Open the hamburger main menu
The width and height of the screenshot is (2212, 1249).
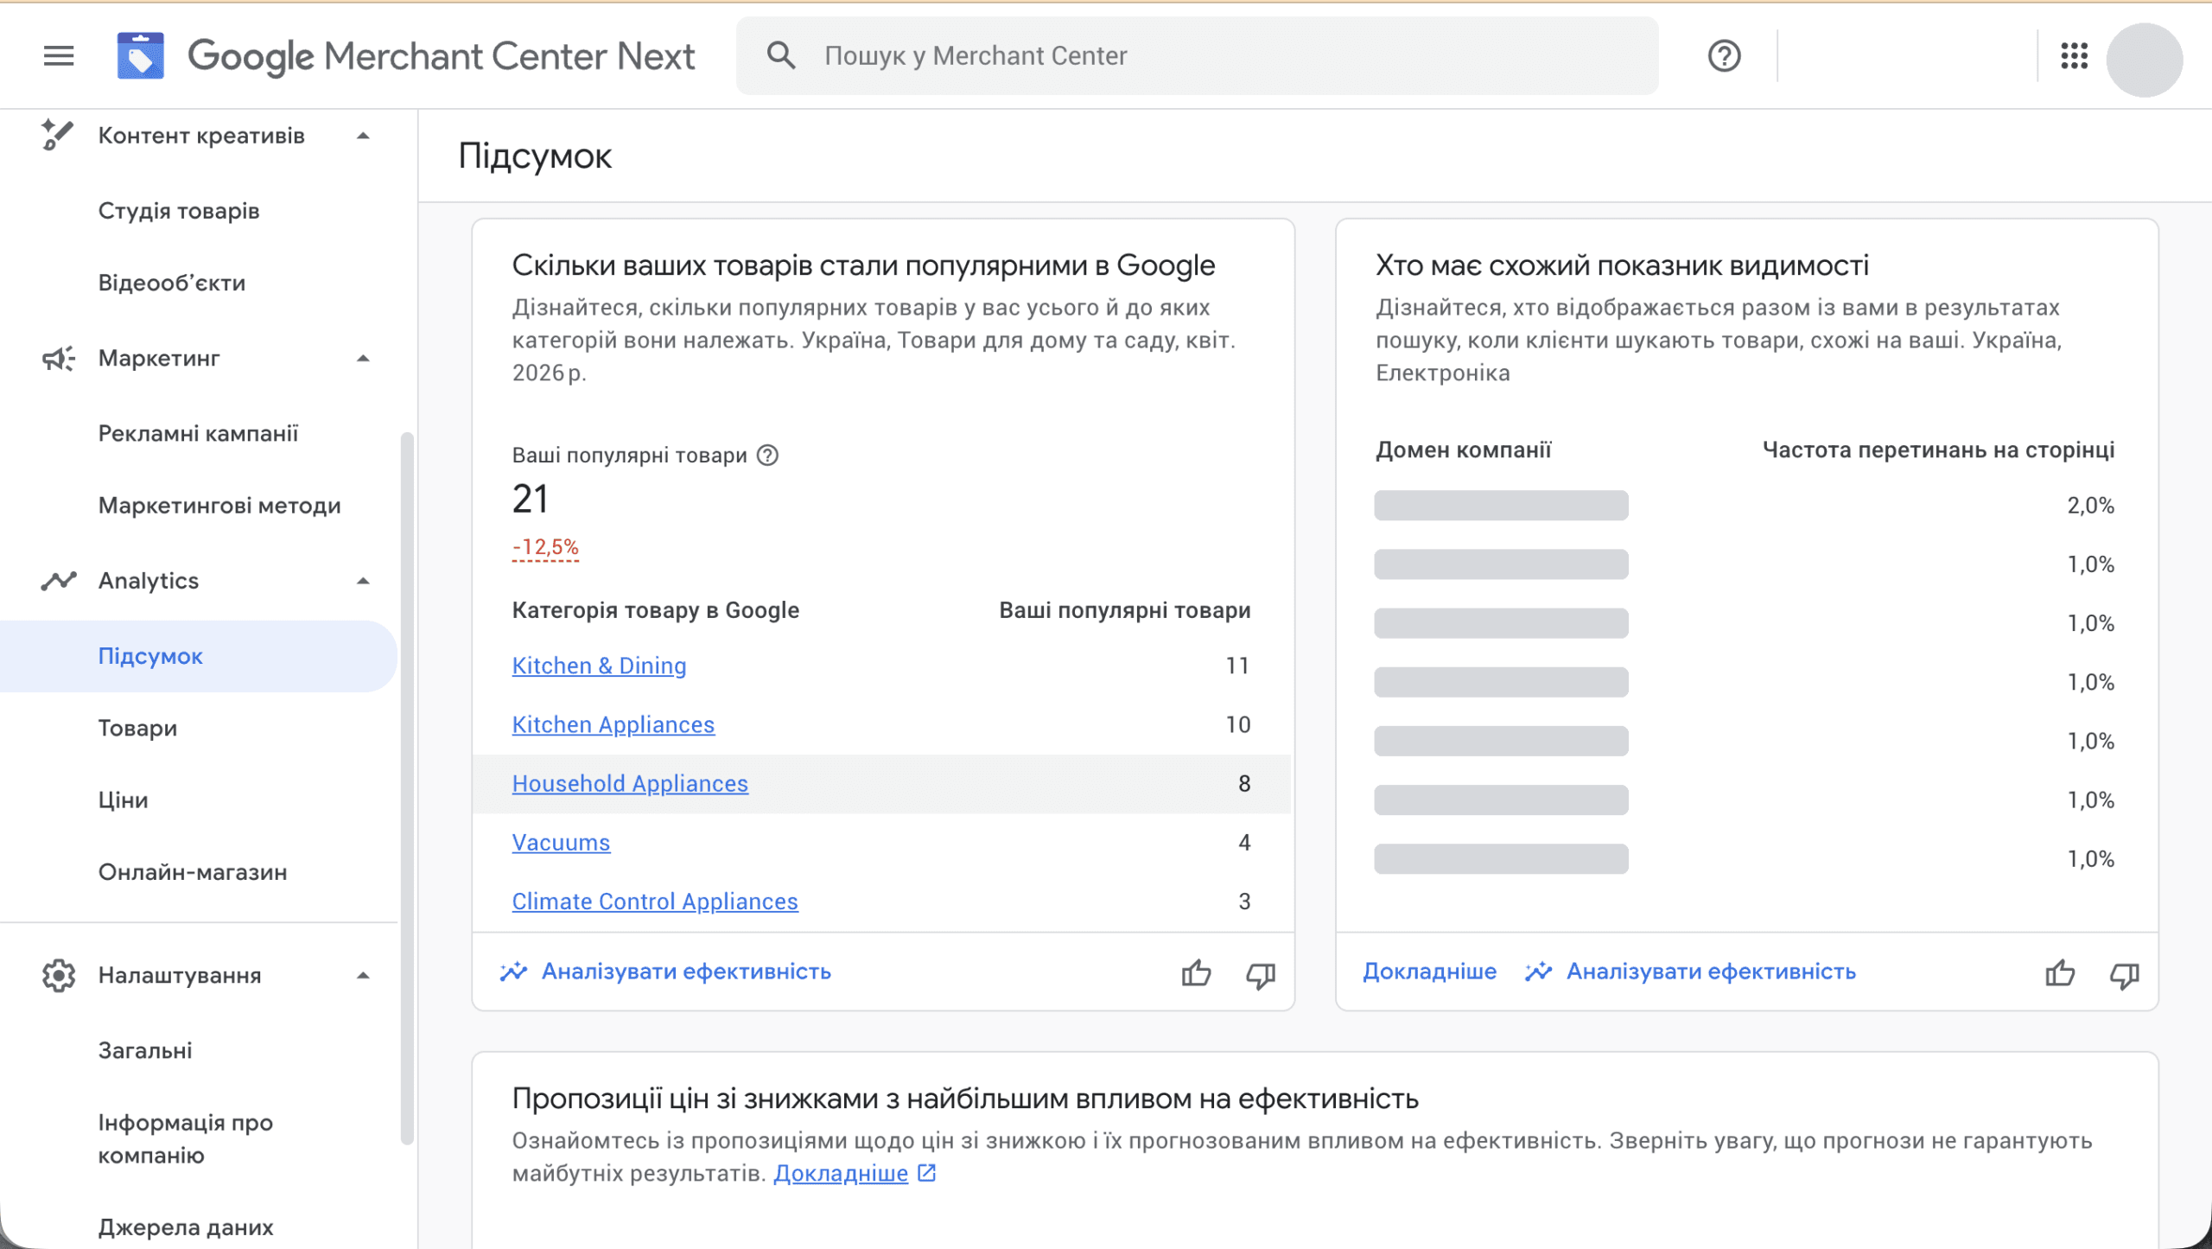tap(59, 56)
